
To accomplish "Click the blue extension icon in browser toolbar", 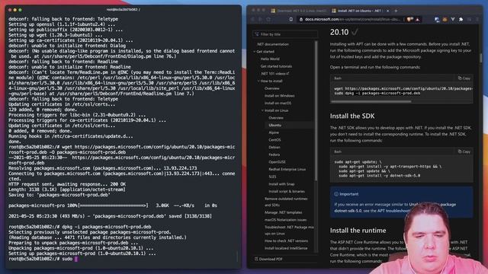I will 437,20.
